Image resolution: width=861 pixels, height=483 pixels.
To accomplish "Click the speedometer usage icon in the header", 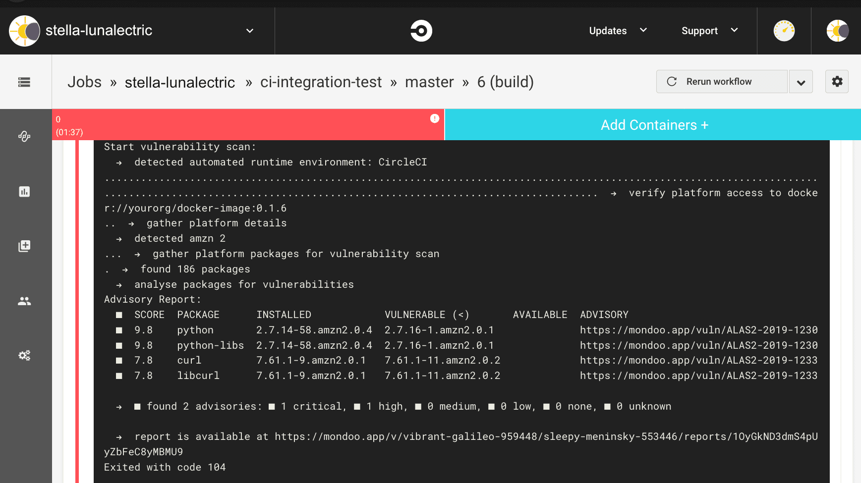I will tap(784, 30).
